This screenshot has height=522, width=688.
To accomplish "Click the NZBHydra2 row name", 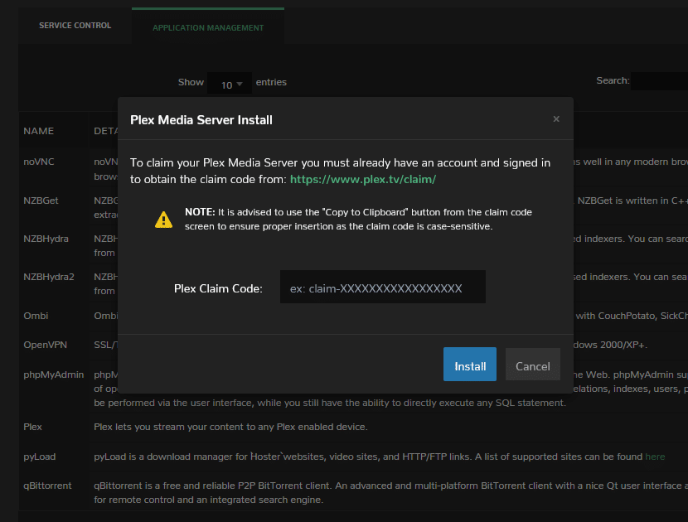I will (x=49, y=277).
